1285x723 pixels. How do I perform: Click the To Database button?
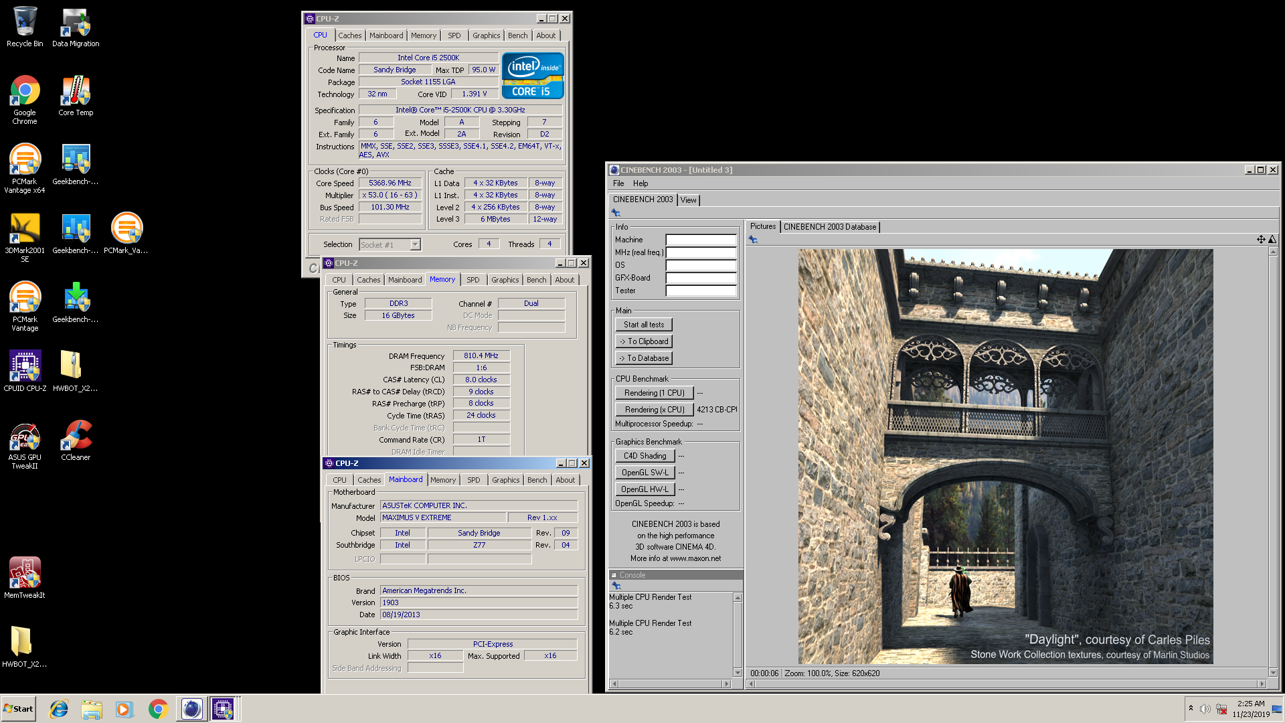coord(644,358)
